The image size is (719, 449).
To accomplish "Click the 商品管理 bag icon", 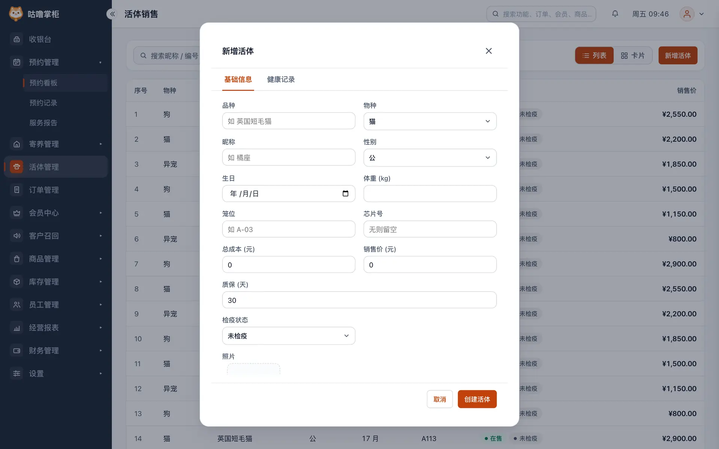I will click(16, 259).
